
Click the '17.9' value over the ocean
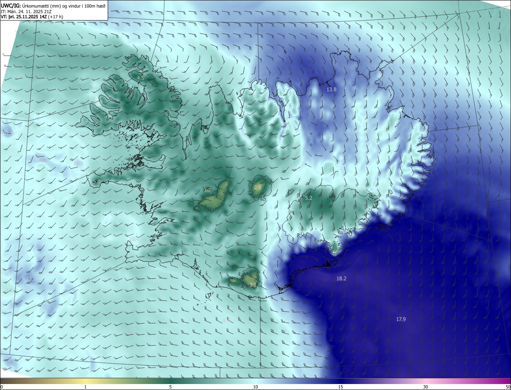click(x=401, y=319)
